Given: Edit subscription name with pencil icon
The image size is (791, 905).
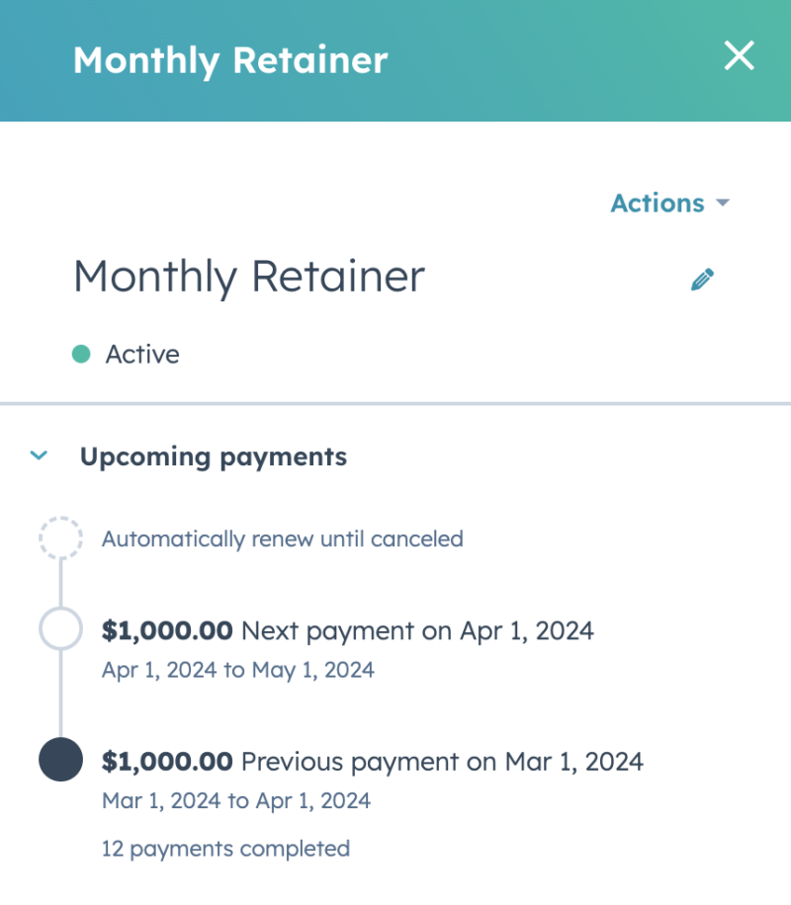Looking at the screenshot, I should (x=702, y=280).
